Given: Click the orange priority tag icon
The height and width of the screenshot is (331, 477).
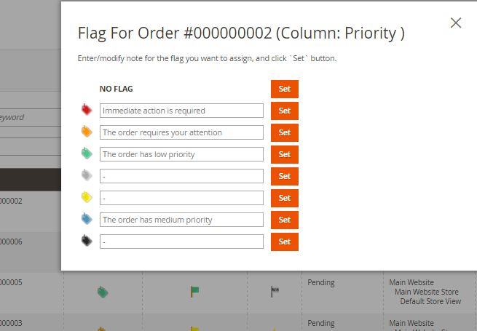Looking at the screenshot, I should tap(87, 131).
